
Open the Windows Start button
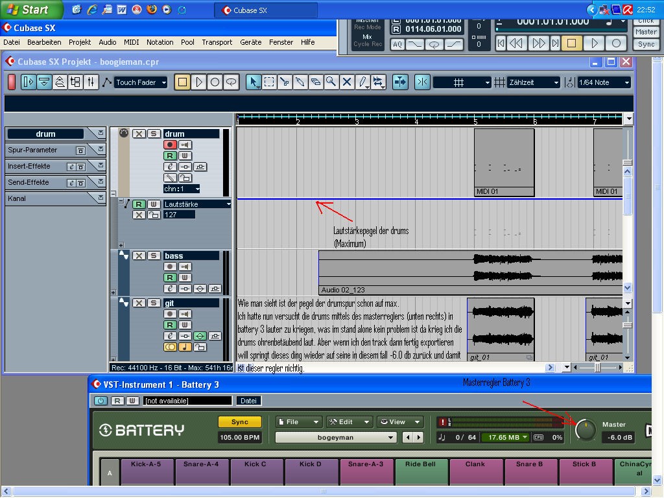pyautogui.click(x=31, y=9)
